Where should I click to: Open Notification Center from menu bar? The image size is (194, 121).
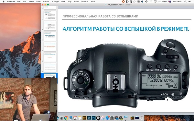(x=190, y=2)
